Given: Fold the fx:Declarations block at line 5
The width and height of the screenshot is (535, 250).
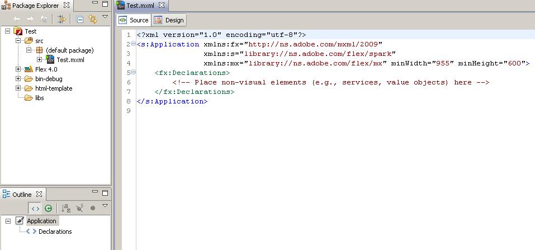Looking at the screenshot, I should coord(133,72).
